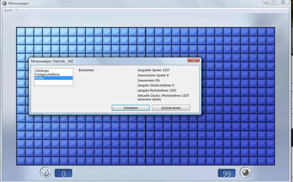Select Fortgeschrittene in the difficulty list
This screenshot has width=293, height=182.
pos(47,74)
